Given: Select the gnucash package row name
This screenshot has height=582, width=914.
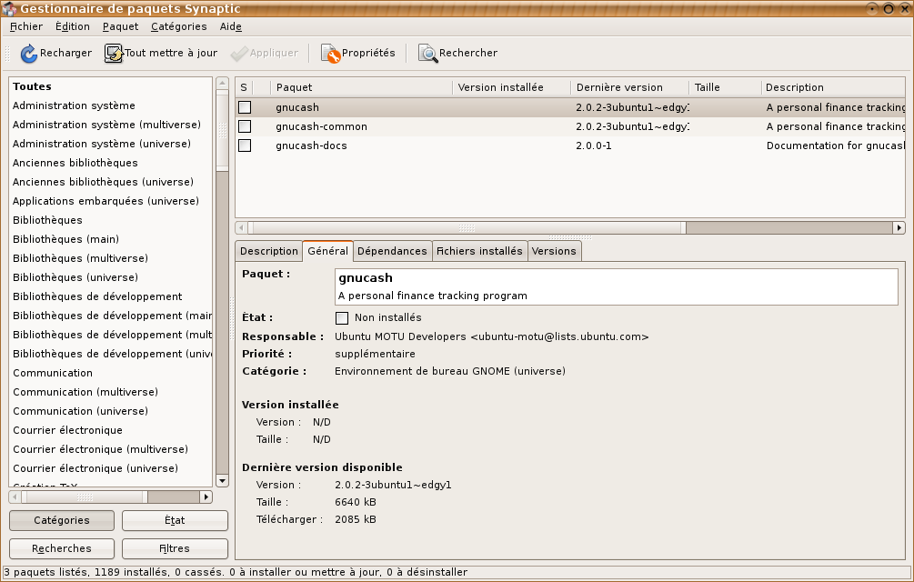Looking at the screenshot, I should pyautogui.click(x=297, y=107).
